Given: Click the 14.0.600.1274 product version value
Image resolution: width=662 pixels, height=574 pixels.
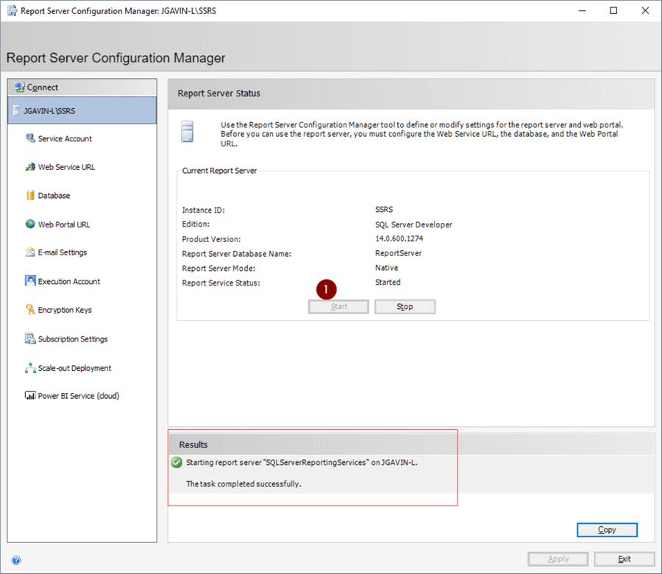Looking at the screenshot, I should 399,238.
